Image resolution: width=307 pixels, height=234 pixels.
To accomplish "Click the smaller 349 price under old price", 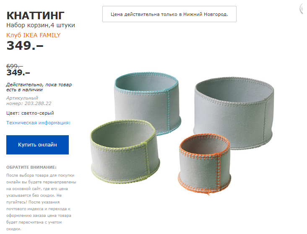I will 18,72.
